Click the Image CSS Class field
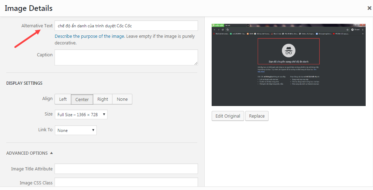 (126, 183)
